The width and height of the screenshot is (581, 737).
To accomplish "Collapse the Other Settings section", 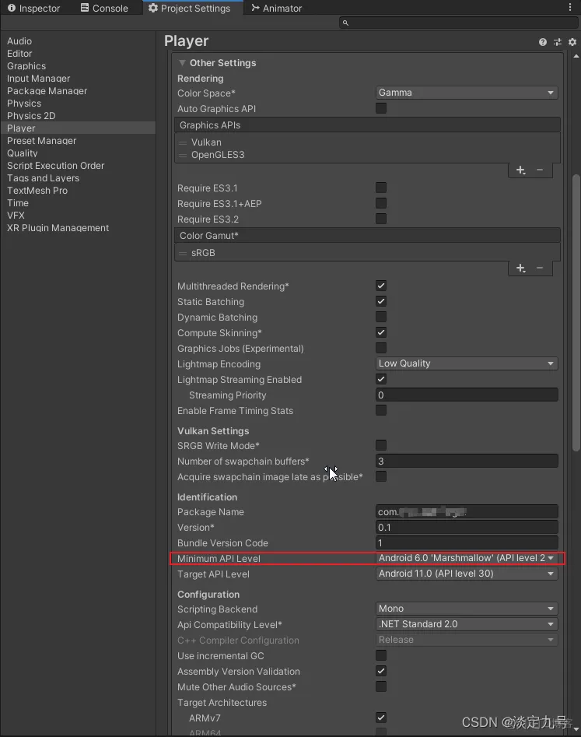I will pos(182,63).
